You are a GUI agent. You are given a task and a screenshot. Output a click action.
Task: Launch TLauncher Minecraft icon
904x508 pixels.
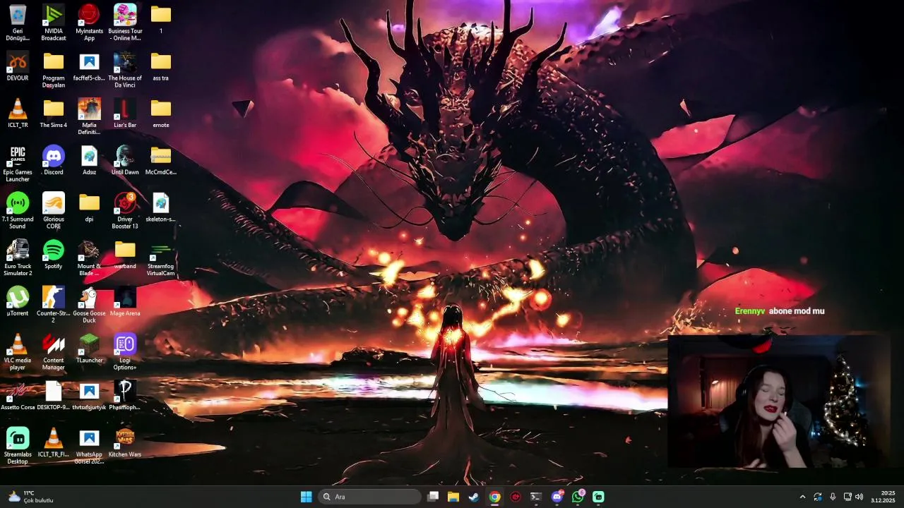(x=89, y=349)
